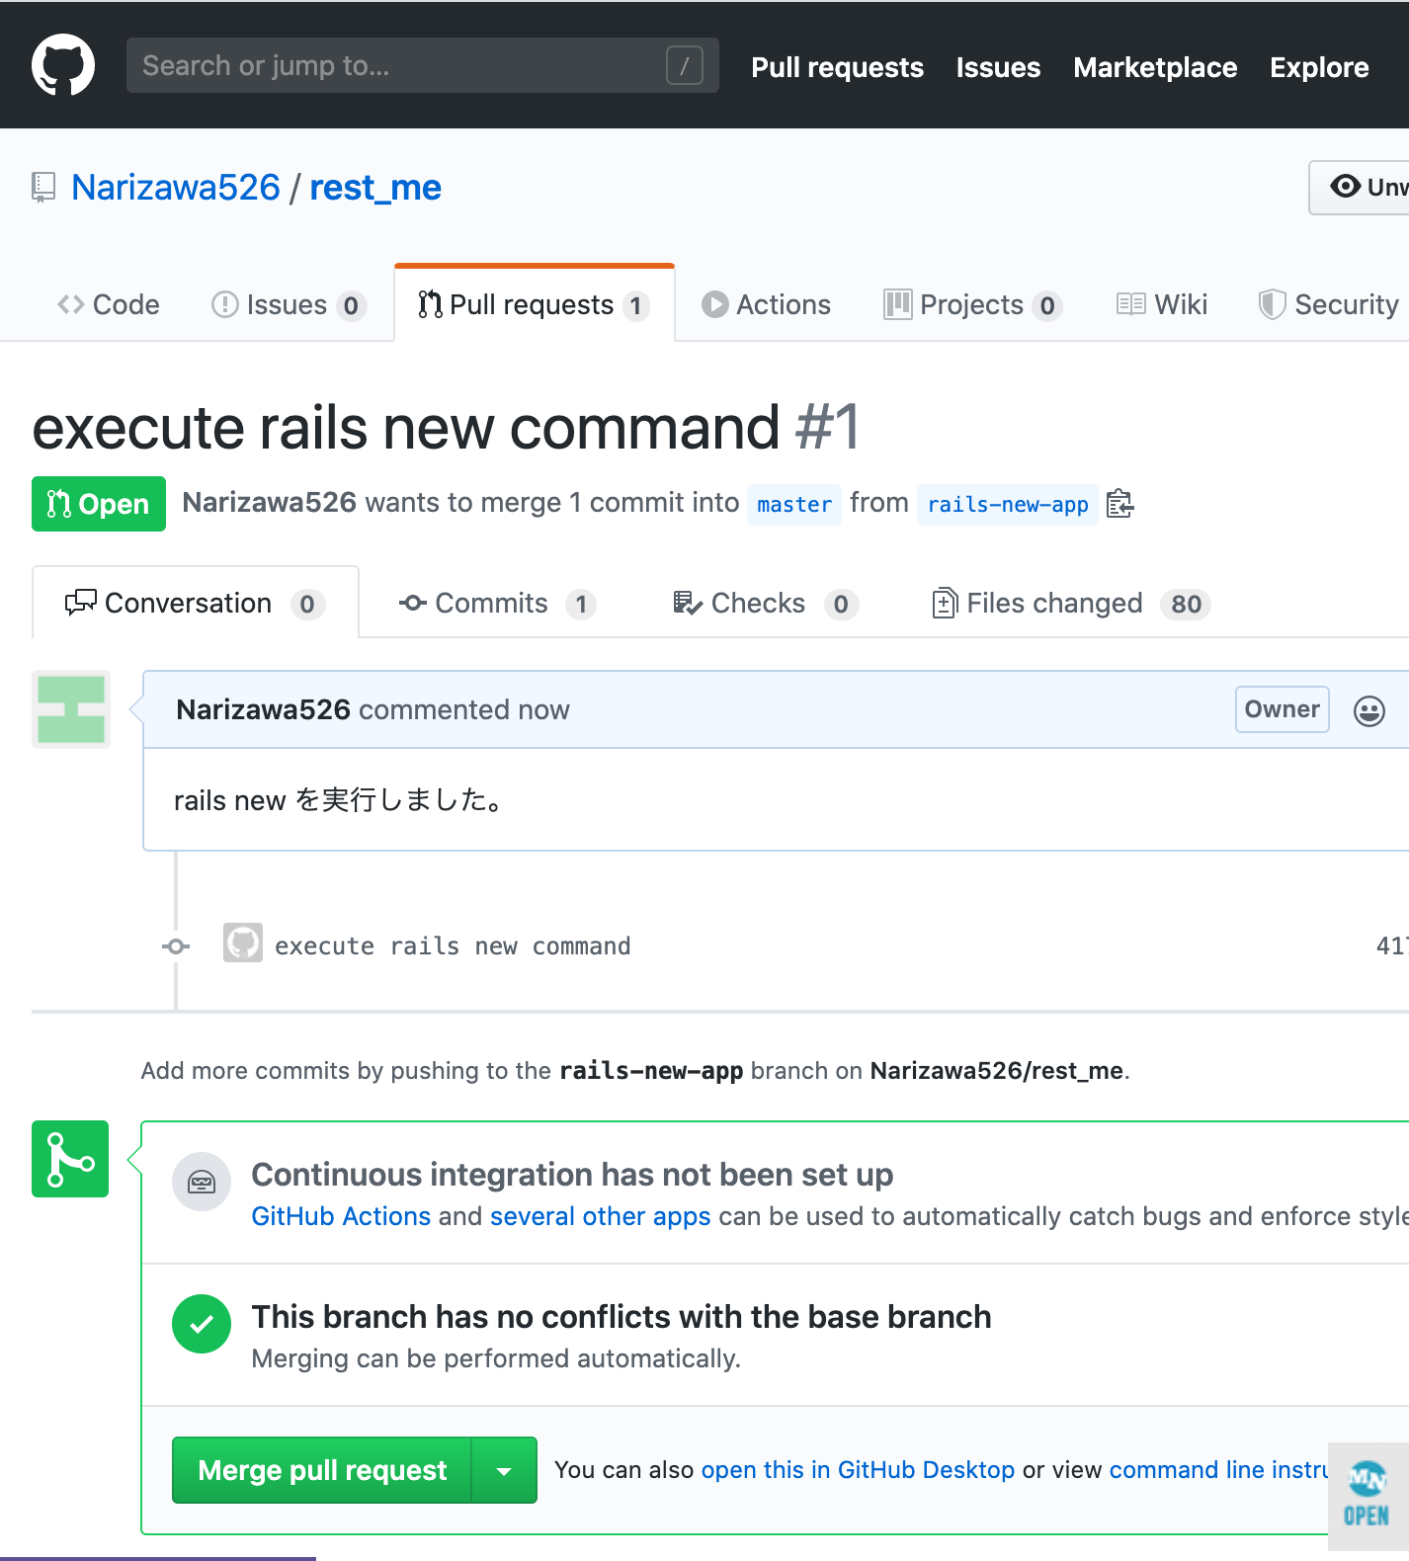The image size is (1409, 1561).
Task: Copy the branch name with clipboard icon
Action: click(1119, 504)
